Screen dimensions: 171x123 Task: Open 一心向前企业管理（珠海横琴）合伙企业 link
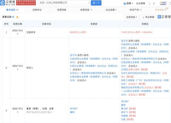(x=145, y=93)
